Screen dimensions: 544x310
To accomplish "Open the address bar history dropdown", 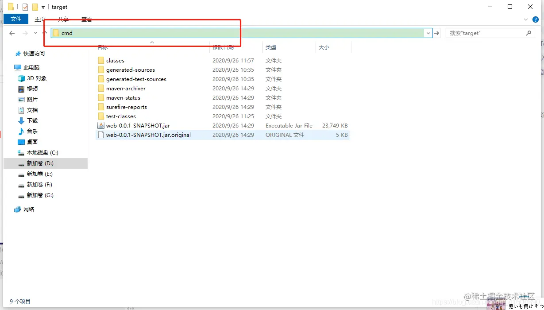I will pos(428,33).
